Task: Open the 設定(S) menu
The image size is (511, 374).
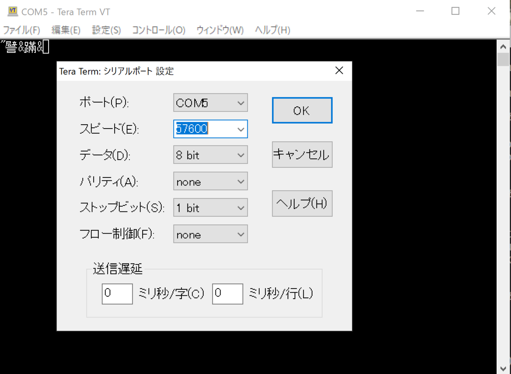Action: [x=106, y=30]
